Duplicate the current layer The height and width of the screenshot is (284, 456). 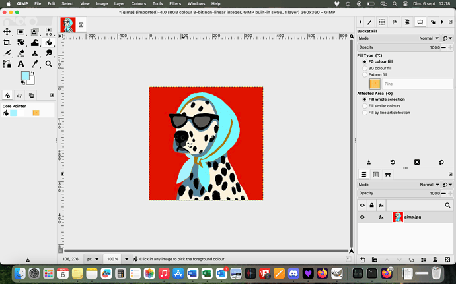click(411, 260)
